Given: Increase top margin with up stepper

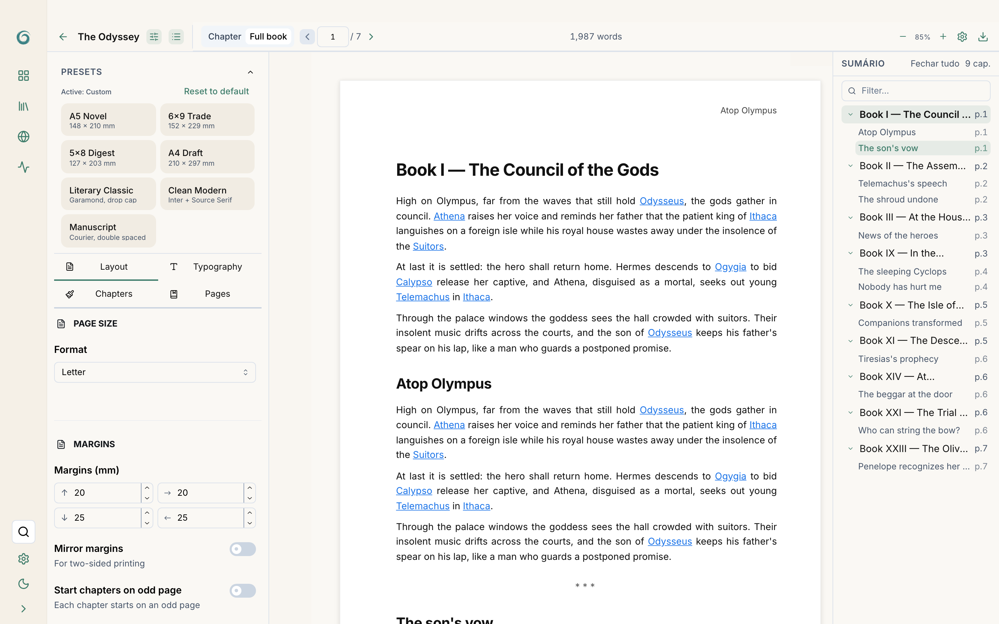Looking at the screenshot, I should pyautogui.click(x=147, y=488).
